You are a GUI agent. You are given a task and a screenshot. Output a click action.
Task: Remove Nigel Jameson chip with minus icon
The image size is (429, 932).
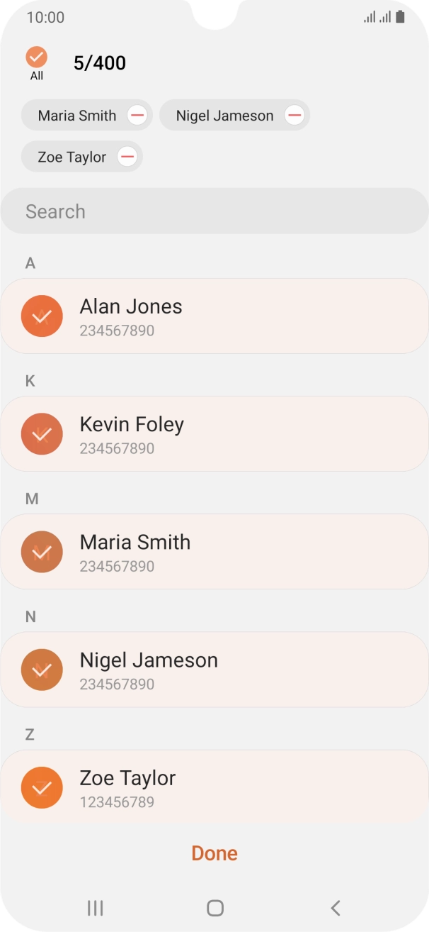tap(294, 115)
